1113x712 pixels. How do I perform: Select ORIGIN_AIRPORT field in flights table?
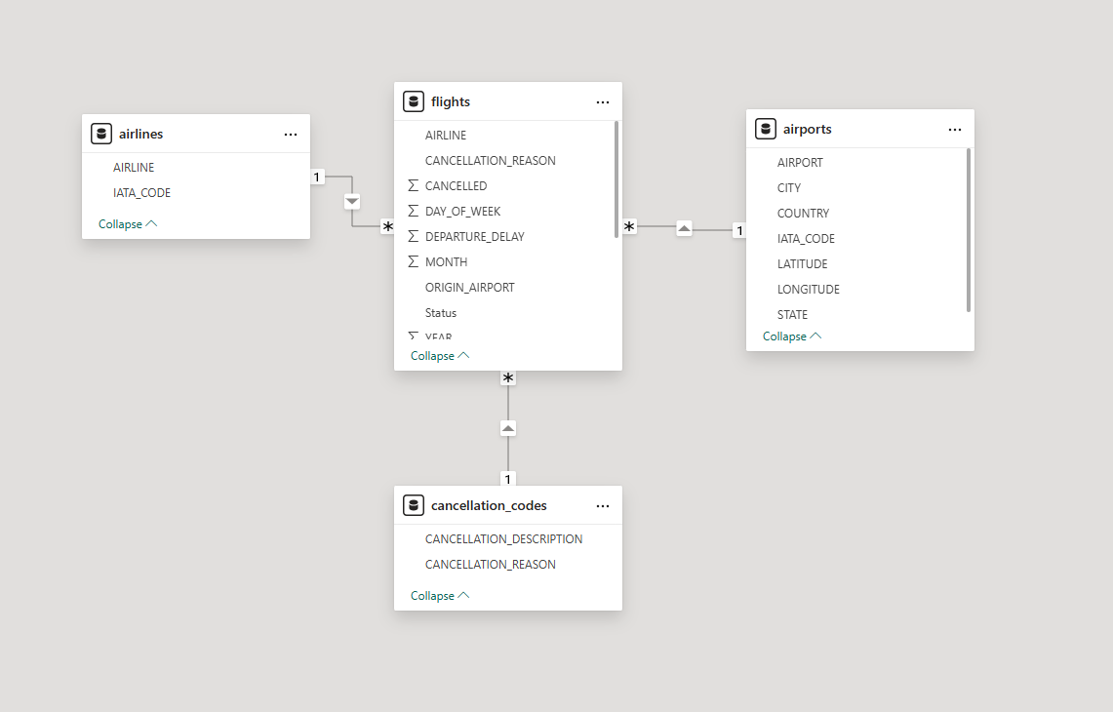(469, 288)
